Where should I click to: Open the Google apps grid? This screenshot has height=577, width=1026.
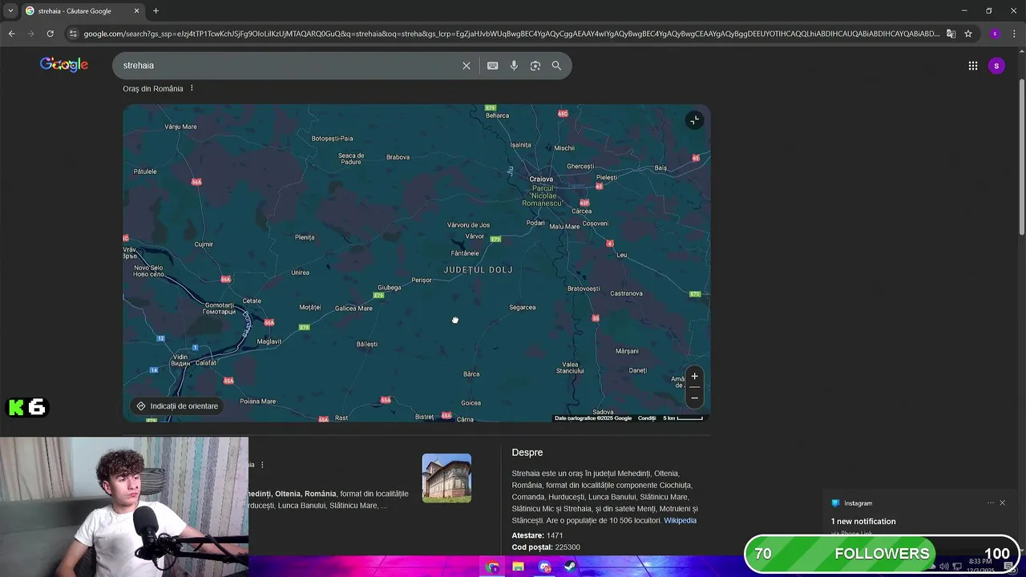click(x=973, y=66)
